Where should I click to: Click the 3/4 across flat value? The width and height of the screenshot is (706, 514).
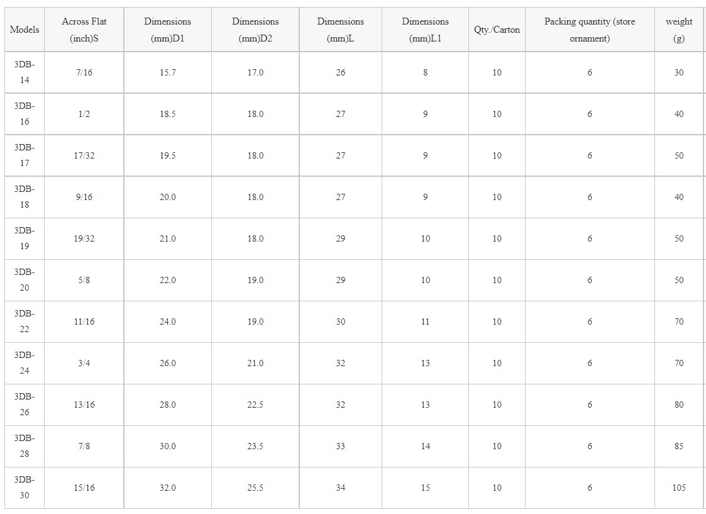pos(84,363)
